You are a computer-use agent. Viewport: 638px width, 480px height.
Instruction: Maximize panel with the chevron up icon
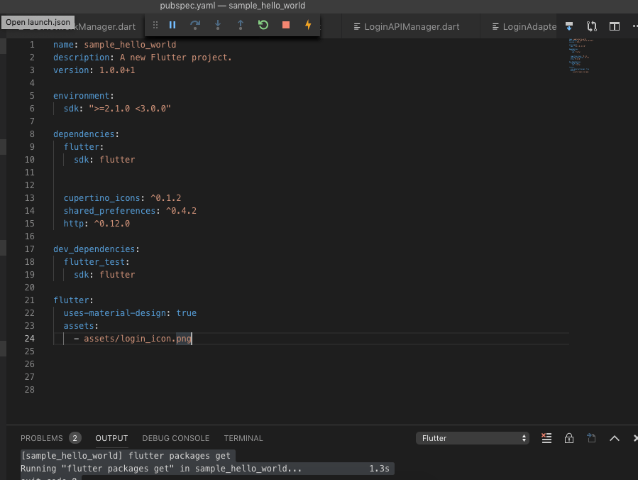[615, 439]
